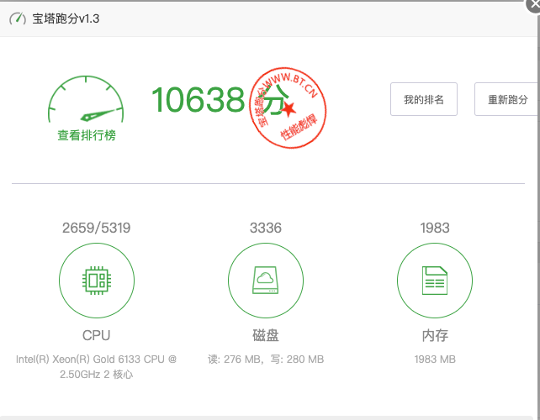The width and height of the screenshot is (540, 420).
Task: Close the 宝塔跑分 dialog with the X button
Action: point(534,5)
